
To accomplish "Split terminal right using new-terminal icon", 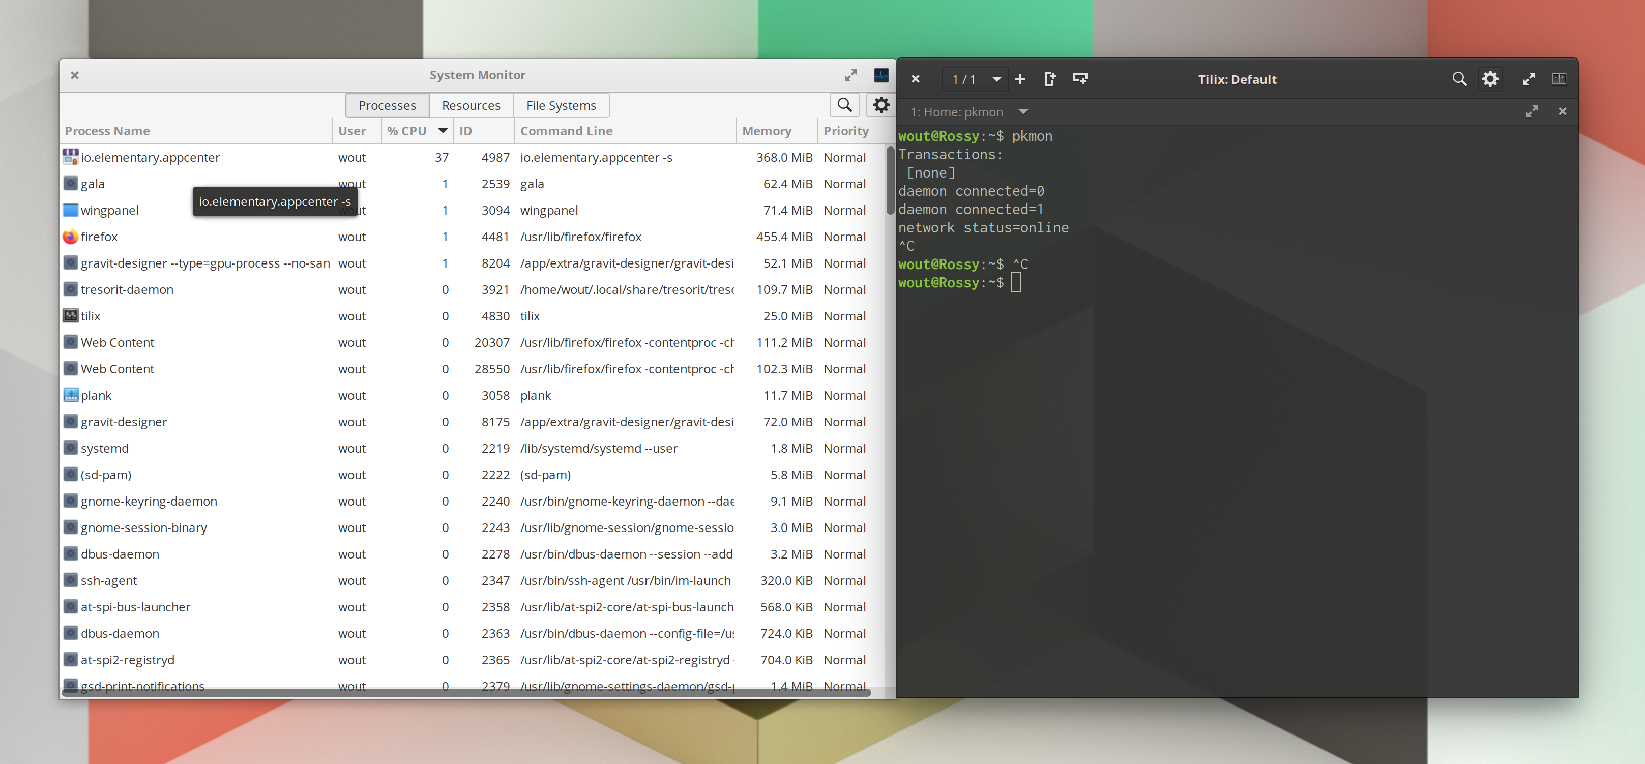I will [1050, 78].
